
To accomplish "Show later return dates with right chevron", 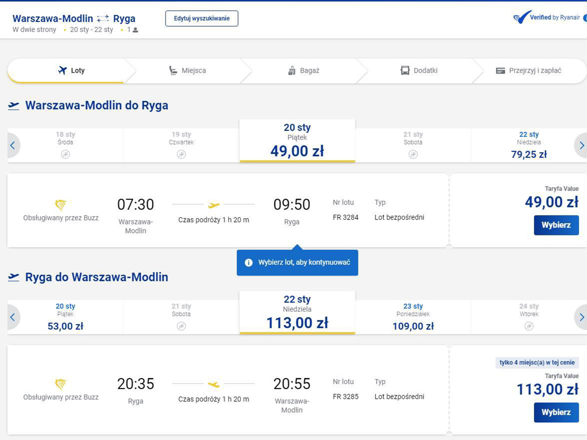I will pos(581,317).
